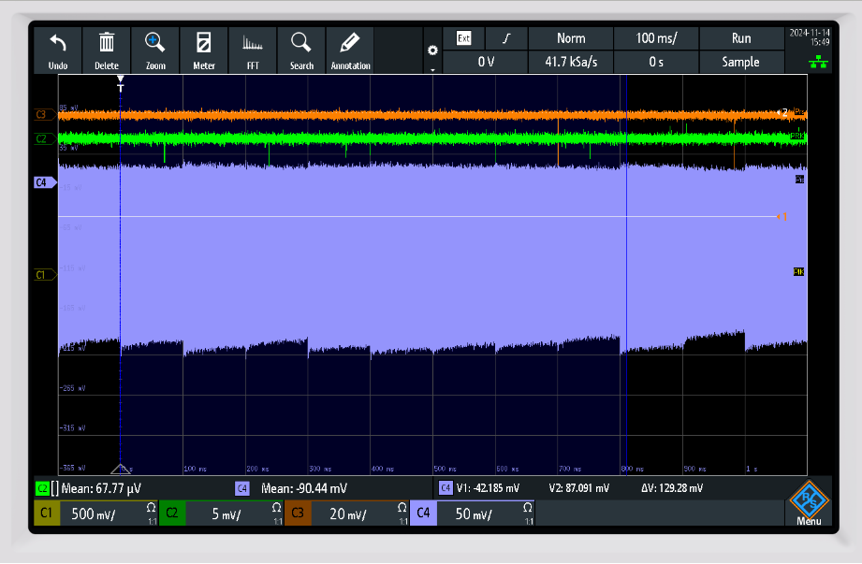Click the trigger slope edge button
862x564 pixels.
tap(506, 38)
